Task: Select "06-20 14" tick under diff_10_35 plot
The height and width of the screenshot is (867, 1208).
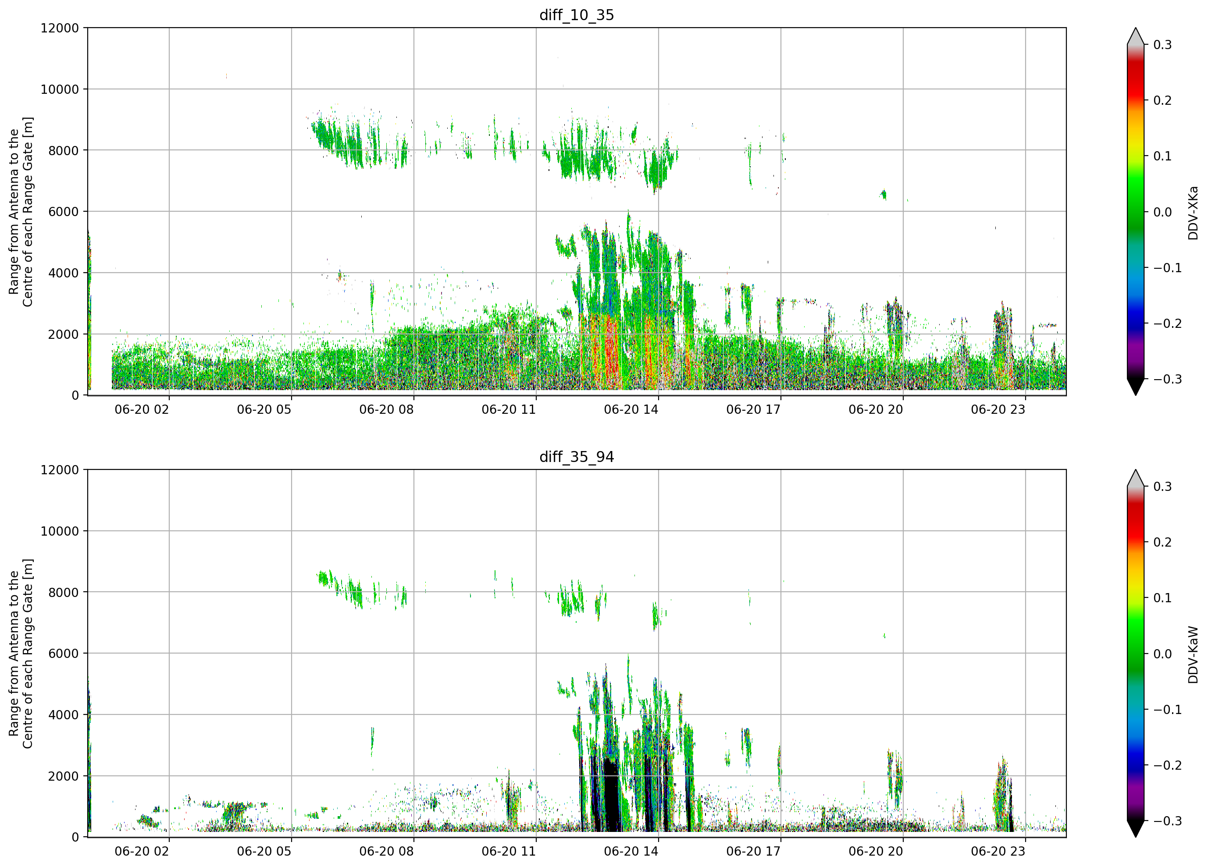Action: (631, 409)
